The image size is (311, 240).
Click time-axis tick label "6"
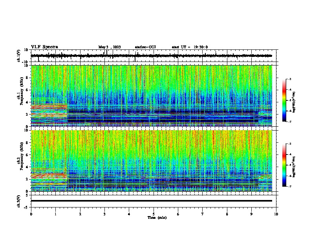[178, 214]
